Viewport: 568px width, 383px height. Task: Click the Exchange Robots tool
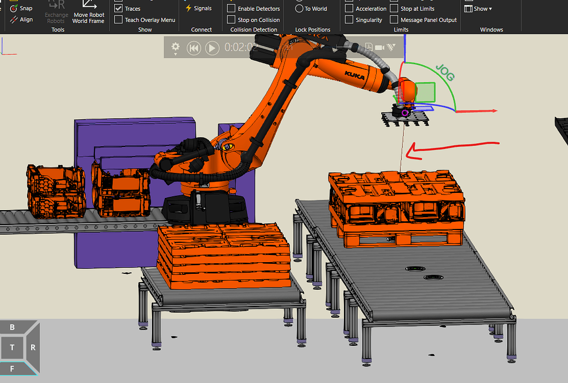[56, 15]
